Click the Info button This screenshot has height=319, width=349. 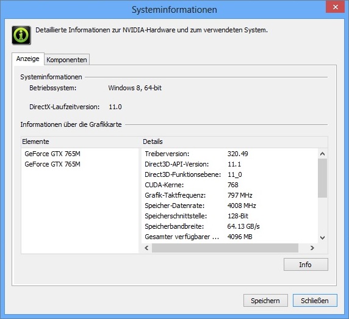tap(306, 265)
